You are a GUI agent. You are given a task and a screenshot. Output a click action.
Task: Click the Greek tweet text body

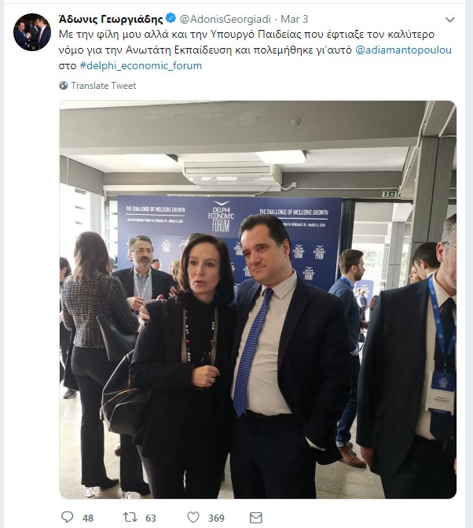[255, 50]
